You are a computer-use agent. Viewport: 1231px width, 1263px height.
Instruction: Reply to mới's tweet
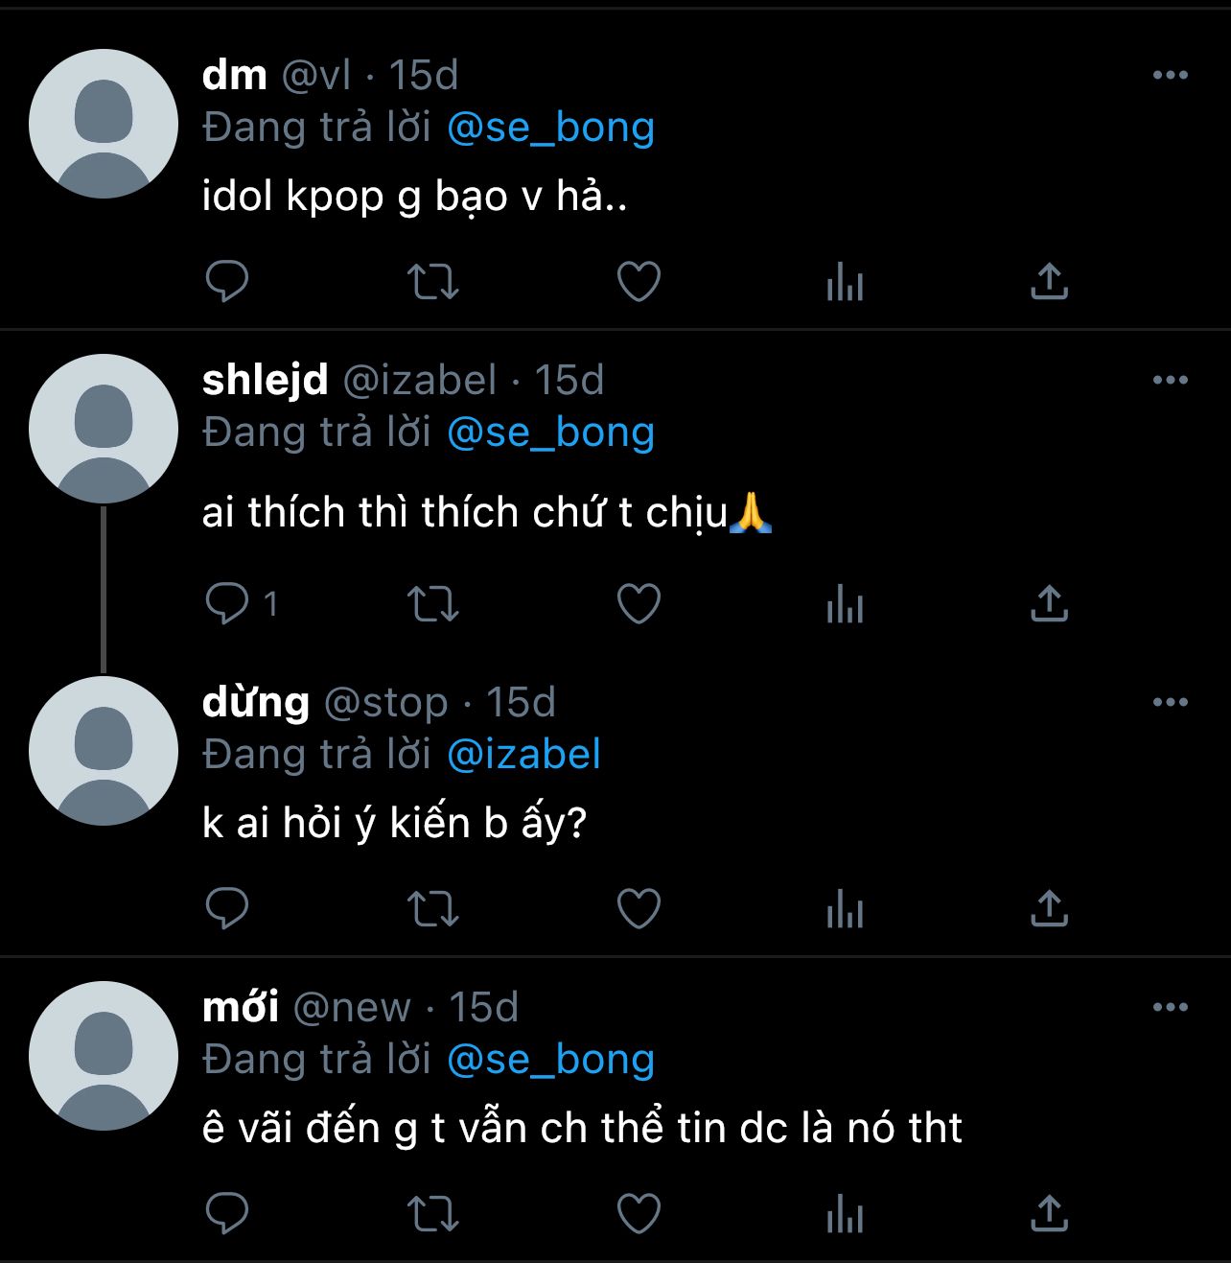coord(227,1214)
